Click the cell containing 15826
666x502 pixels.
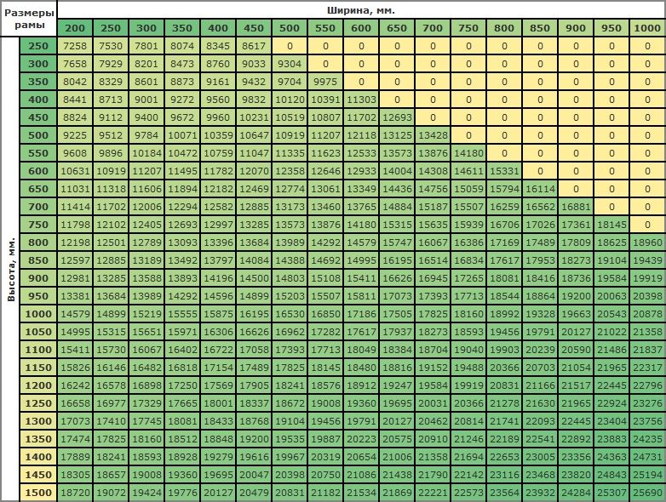tap(75, 368)
